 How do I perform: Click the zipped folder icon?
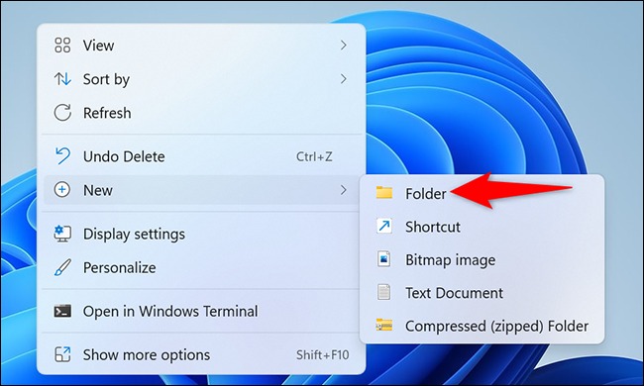pyautogui.click(x=384, y=326)
